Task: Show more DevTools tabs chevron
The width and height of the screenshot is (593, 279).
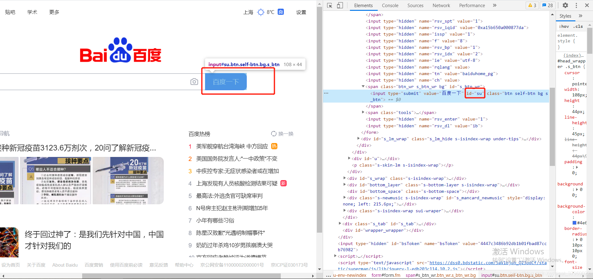Action: pyautogui.click(x=494, y=5)
